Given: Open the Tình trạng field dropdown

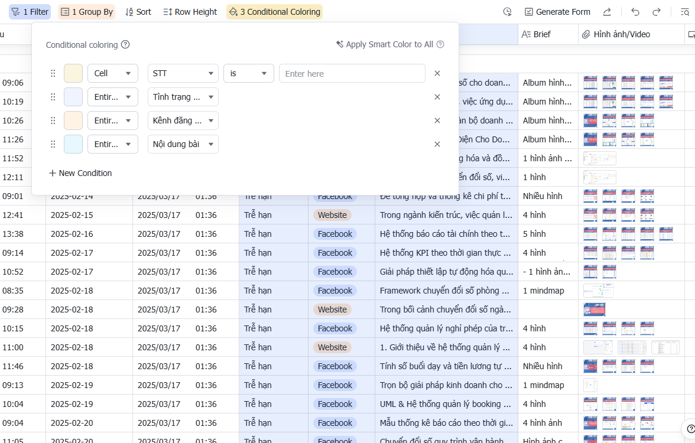Looking at the screenshot, I should pos(183,97).
